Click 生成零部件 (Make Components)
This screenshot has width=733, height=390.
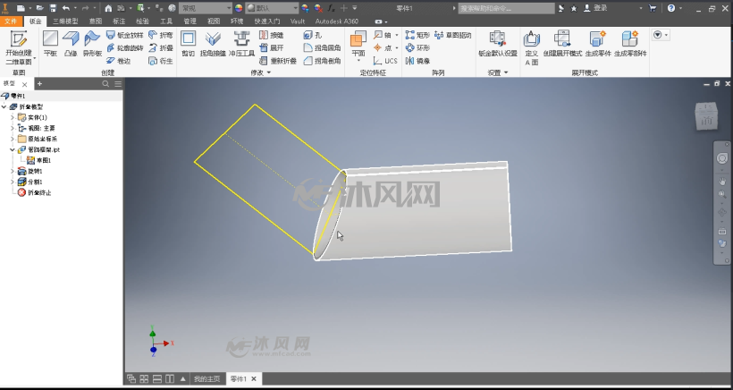pyautogui.click(x=630, y=44)
